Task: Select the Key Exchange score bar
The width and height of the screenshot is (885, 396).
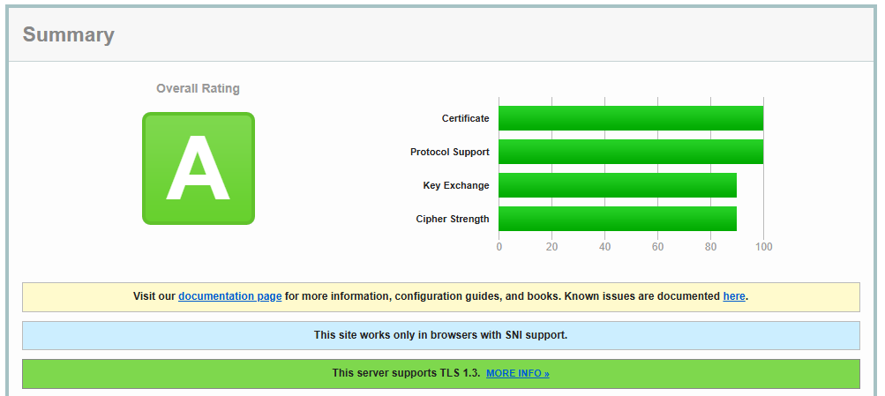Action: [618, 185]
